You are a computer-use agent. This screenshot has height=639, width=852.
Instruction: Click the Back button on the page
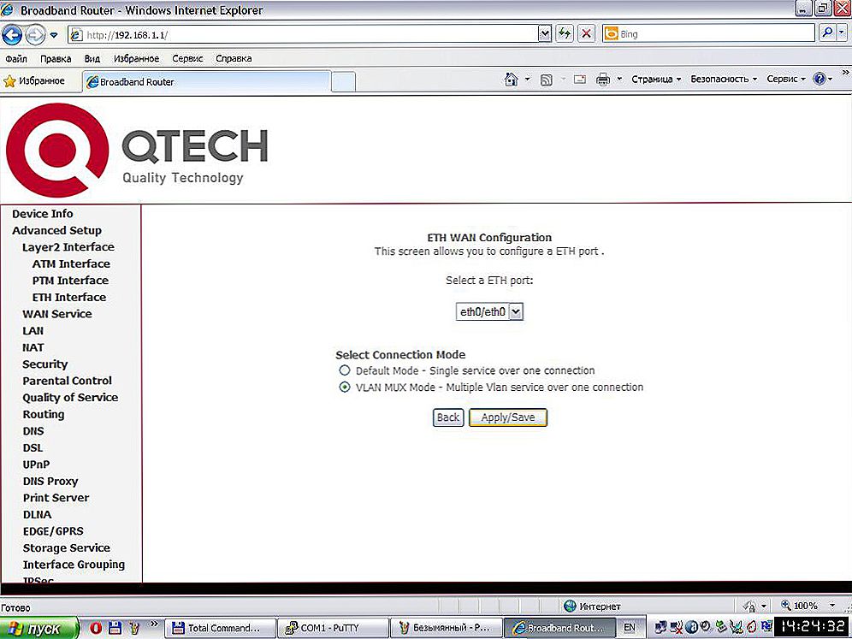[x=448, y=417]
